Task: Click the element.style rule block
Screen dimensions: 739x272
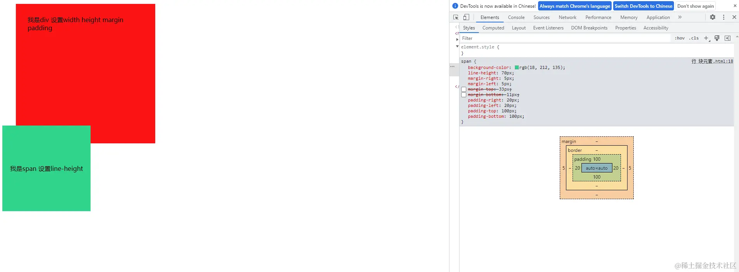Action: point(596,50)
